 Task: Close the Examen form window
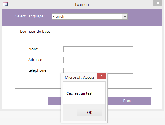(158, 3)
